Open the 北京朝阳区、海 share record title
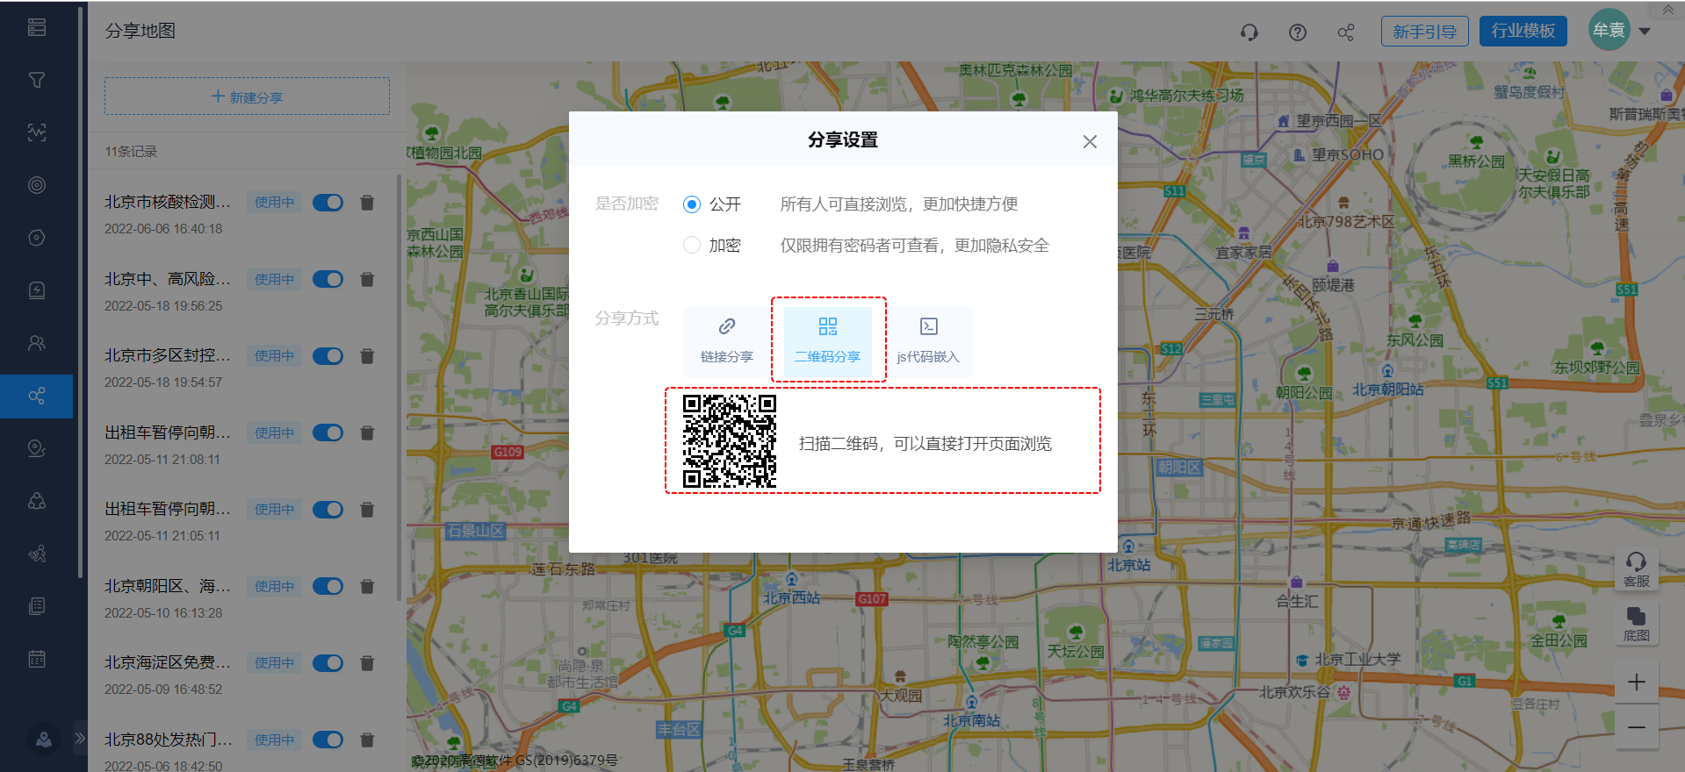Viewport: 1685px width, 772px height. (168, 586)
